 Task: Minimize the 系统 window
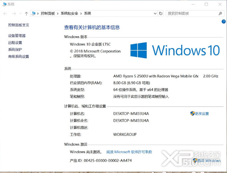(x=193, y=4)
